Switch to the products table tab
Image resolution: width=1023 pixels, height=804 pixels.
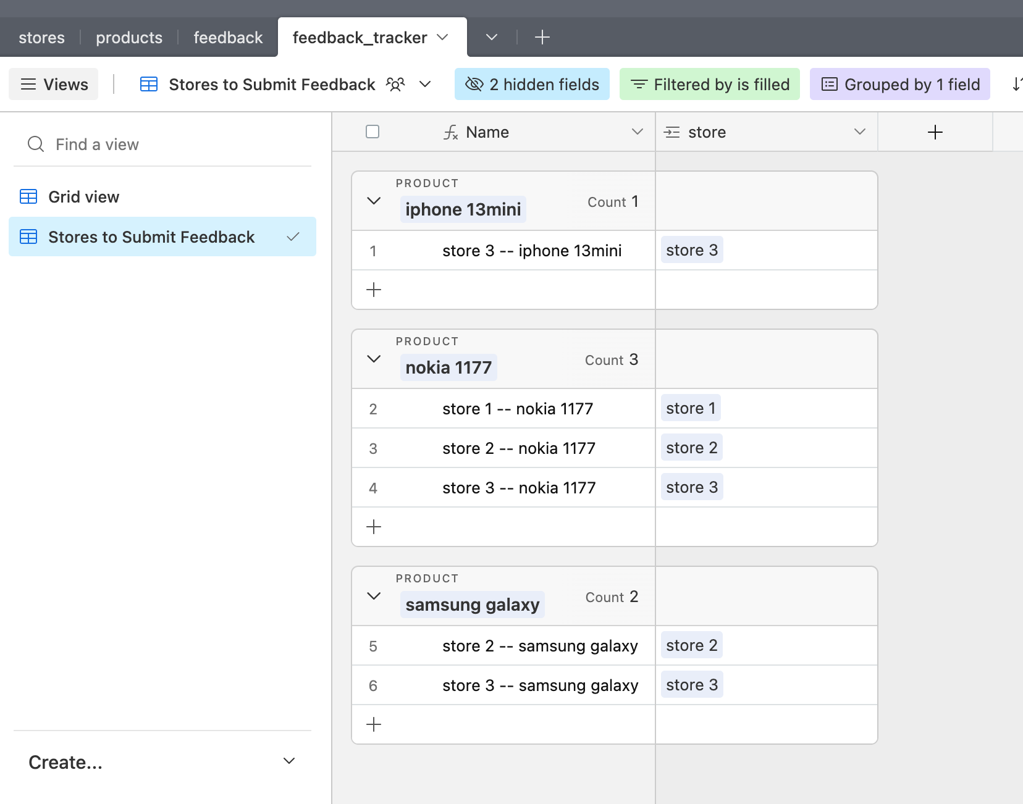[x=129, y=38]
